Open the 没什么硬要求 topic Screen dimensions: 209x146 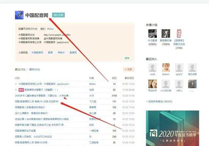click(31, 113)
